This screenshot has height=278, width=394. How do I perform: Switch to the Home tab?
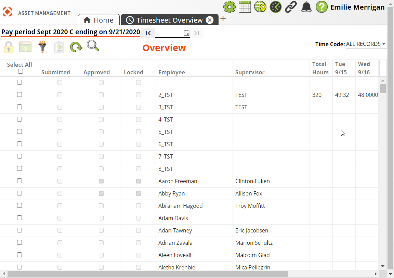tap(98, 20)
